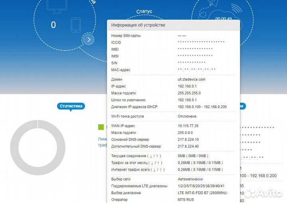The width and height of the screenshot is (287, 203).
Task: Click the 'IMEI' label
Action: [x=115, y=49]
